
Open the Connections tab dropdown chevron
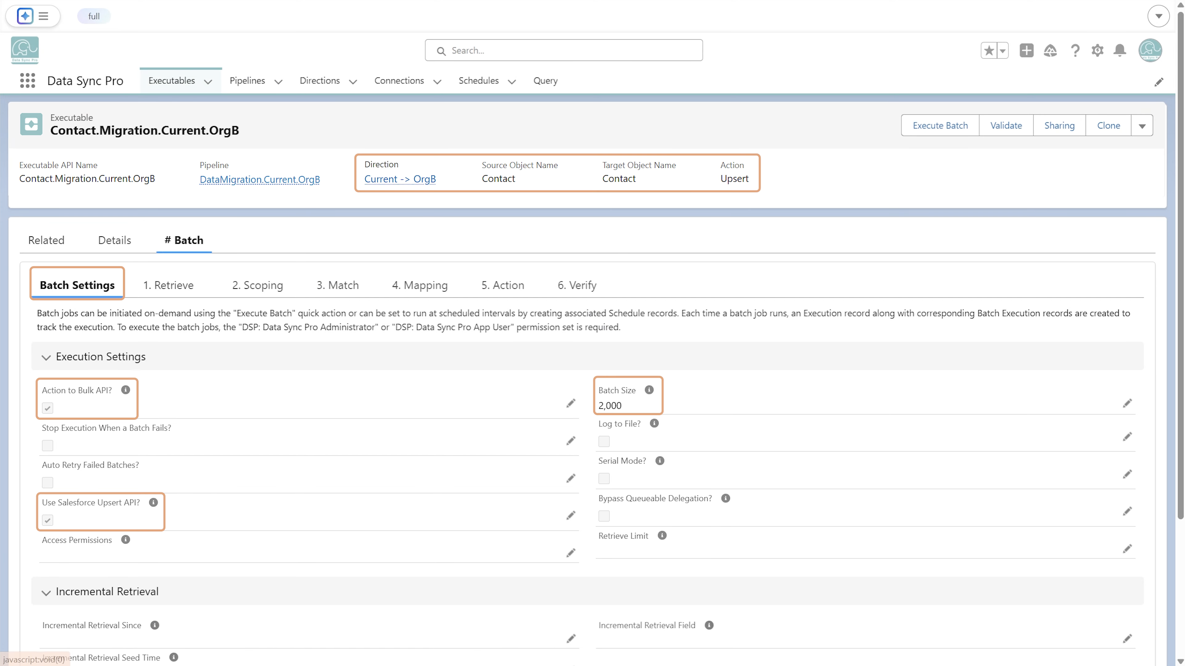coord(437,82)
